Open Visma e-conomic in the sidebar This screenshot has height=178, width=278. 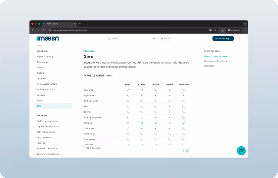click(x=45, y=89)
